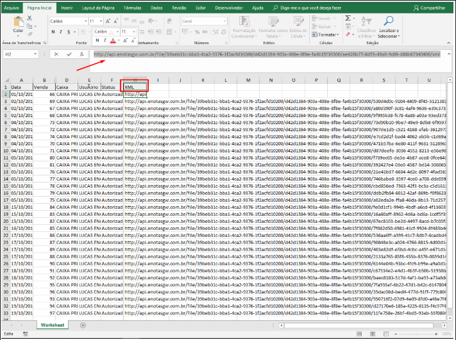Screen dimensions: 456x340
Task: Toggle top vertical alignment icon
Action: (126, 20)
